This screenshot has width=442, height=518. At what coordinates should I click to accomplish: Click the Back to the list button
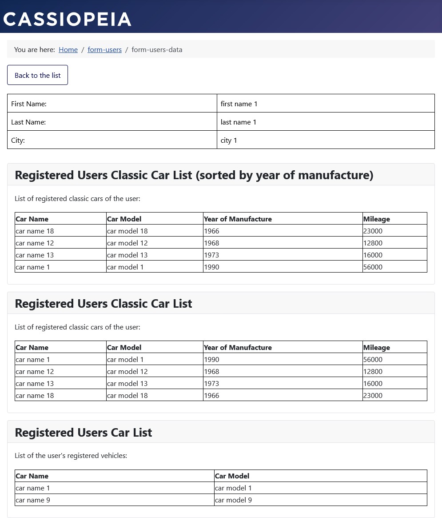coord(37,75)
